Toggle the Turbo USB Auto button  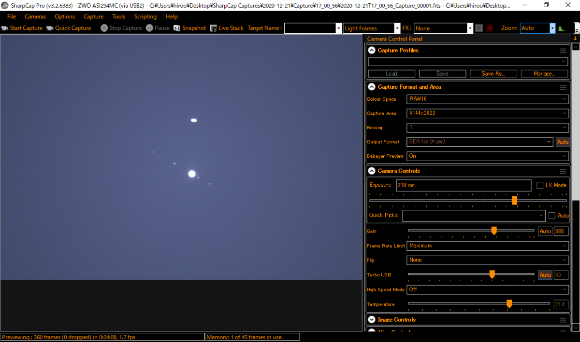click(x=545, y=275)
